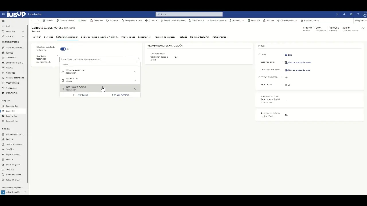Expand details for Alfa empresa Avorexo
The width and height of the screenshot is (367, 206).
coord(135,72)
